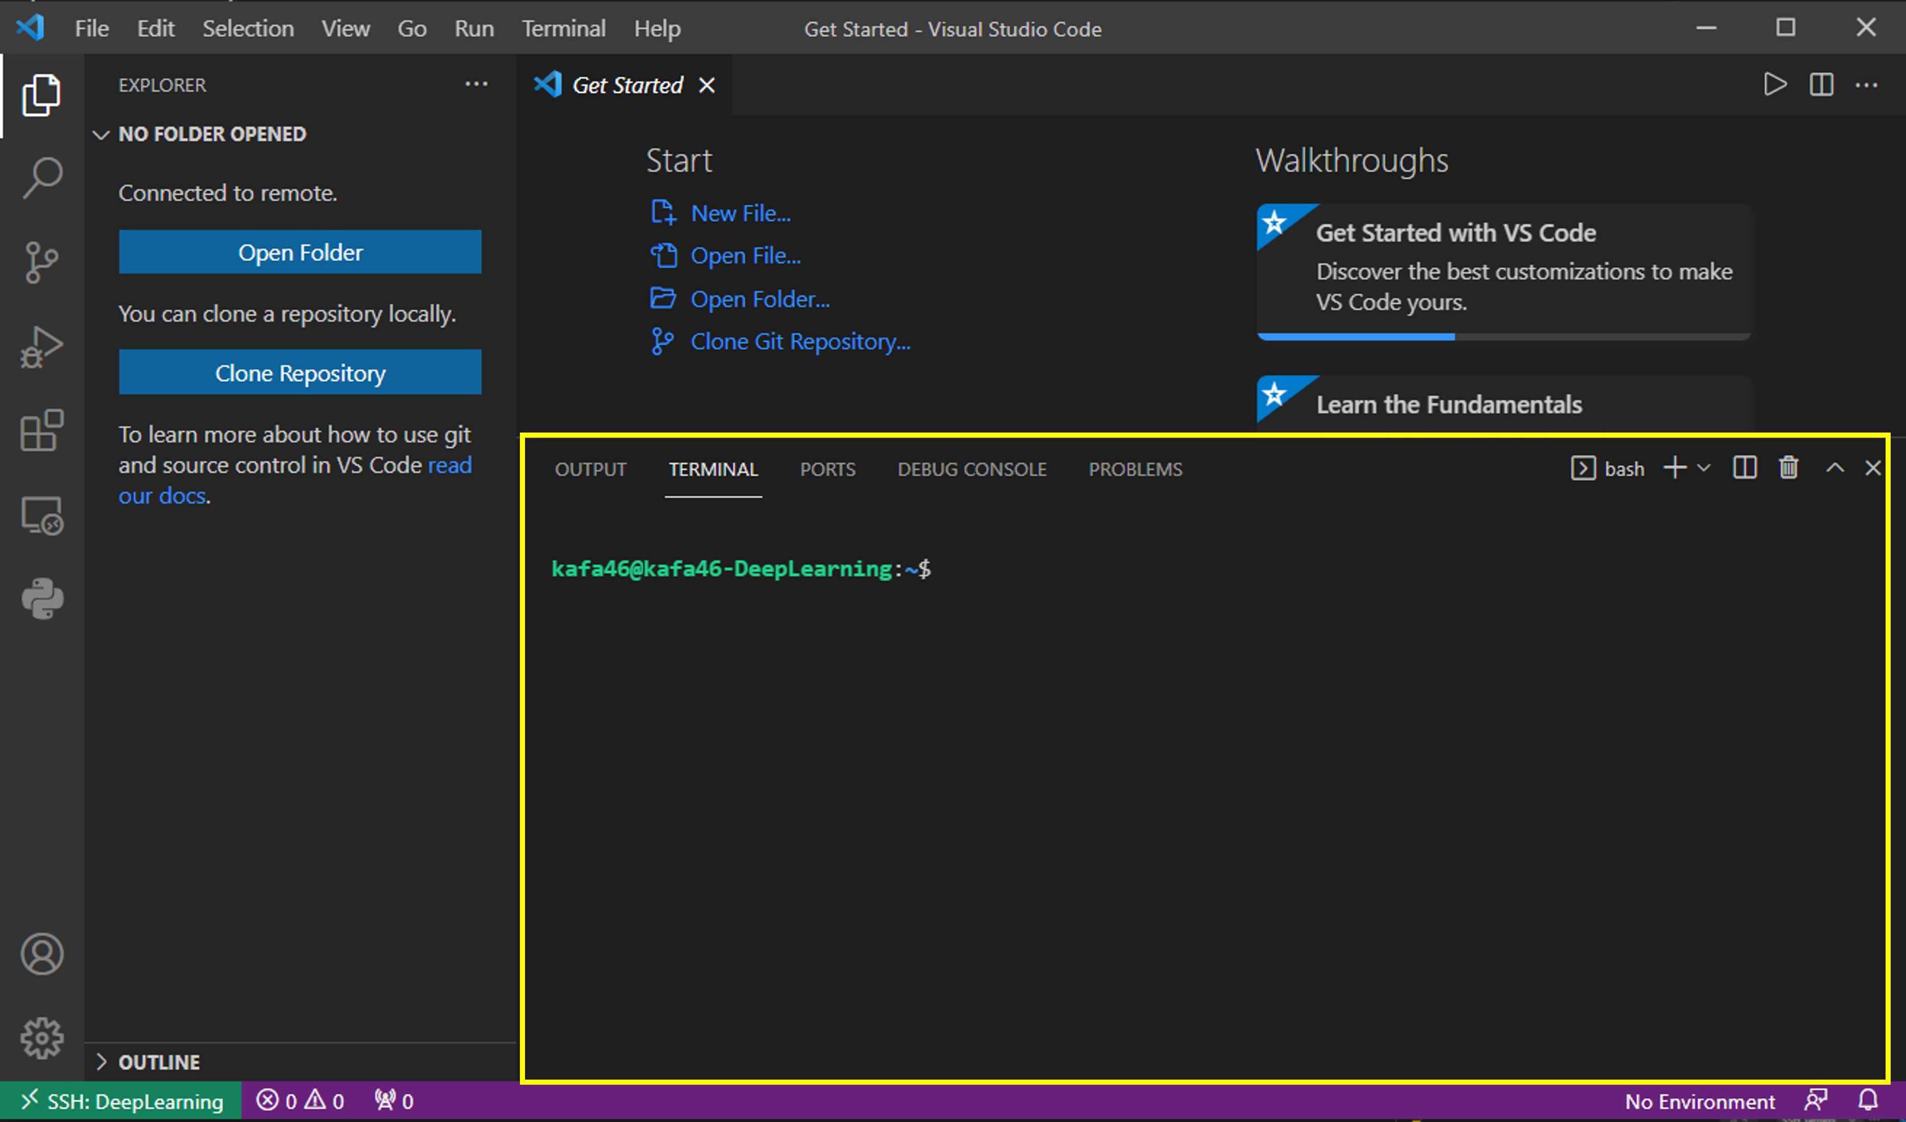
Task: Open the Search view in activity bar
Action: coord(41,178)
